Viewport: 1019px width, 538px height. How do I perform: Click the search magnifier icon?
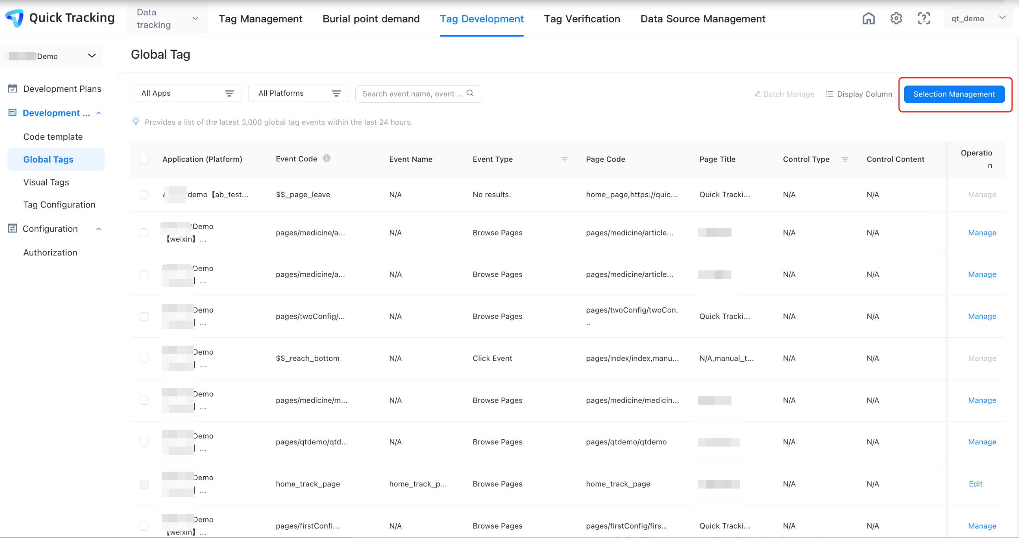click(x=470, y=93)
